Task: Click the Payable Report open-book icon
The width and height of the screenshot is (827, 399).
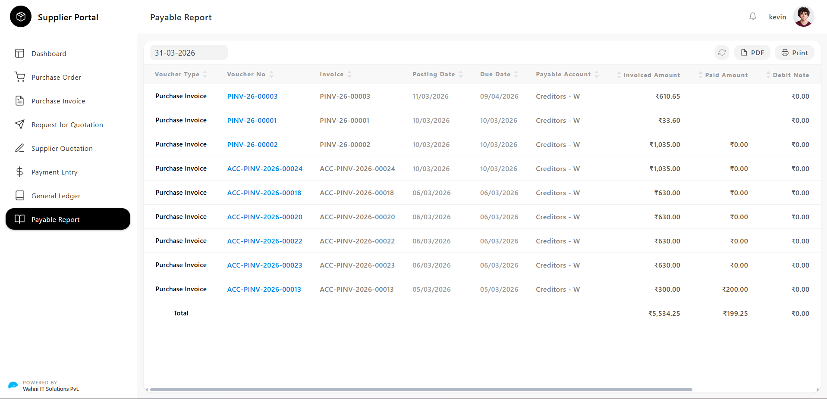Action: tap(20, 219)
